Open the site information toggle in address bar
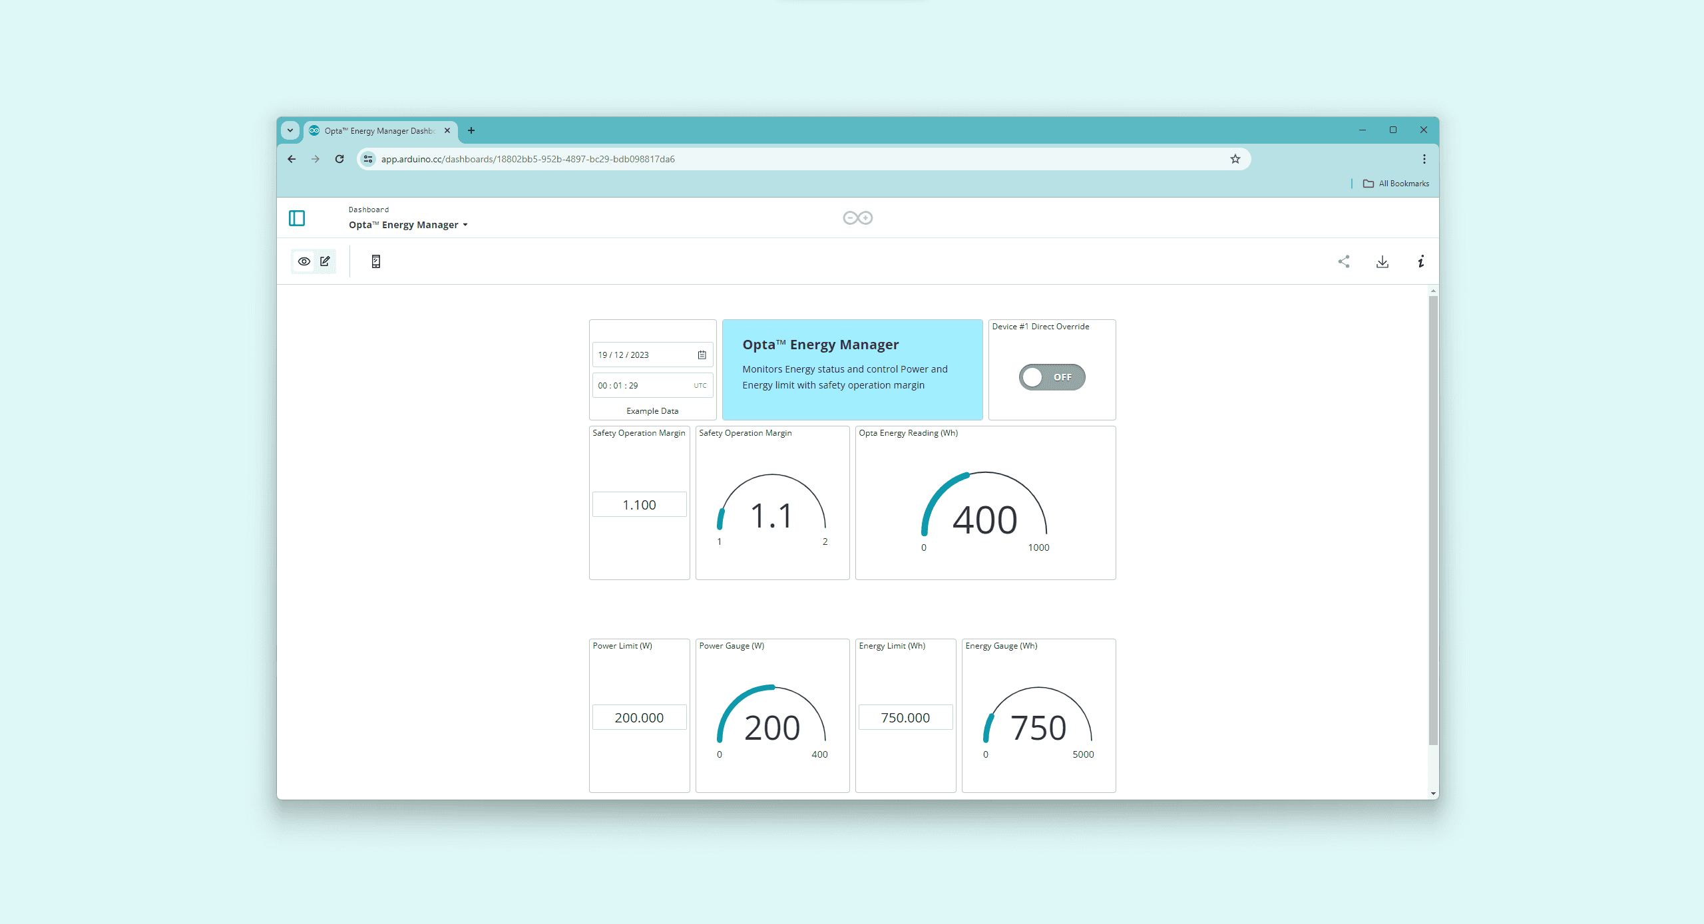Image resolution: width=1704 pixels, height=924 pixels. click(x=368, y=159)
